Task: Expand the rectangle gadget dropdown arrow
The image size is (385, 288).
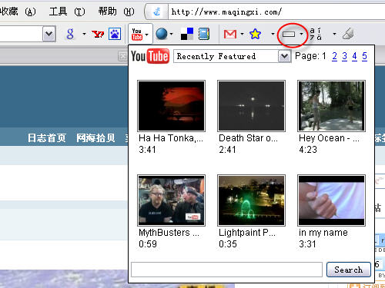Action: (301, 34)
